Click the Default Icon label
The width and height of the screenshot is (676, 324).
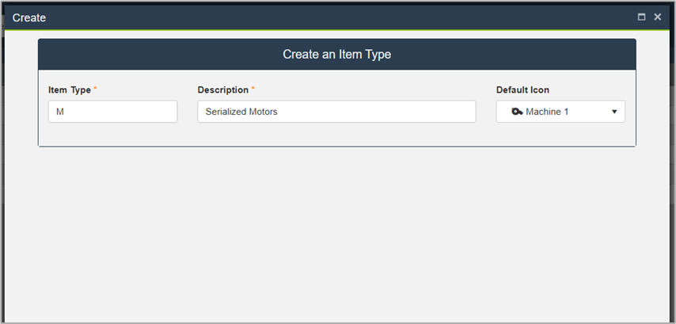[x=522, y=90]
